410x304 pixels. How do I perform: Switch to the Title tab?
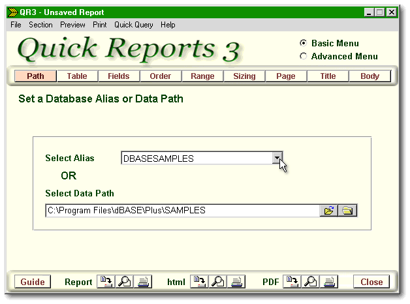pos(328,76)
